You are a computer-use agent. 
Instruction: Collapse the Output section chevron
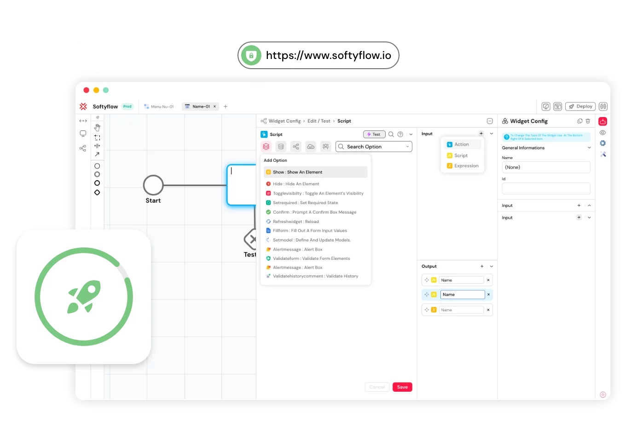click(492, 266)
